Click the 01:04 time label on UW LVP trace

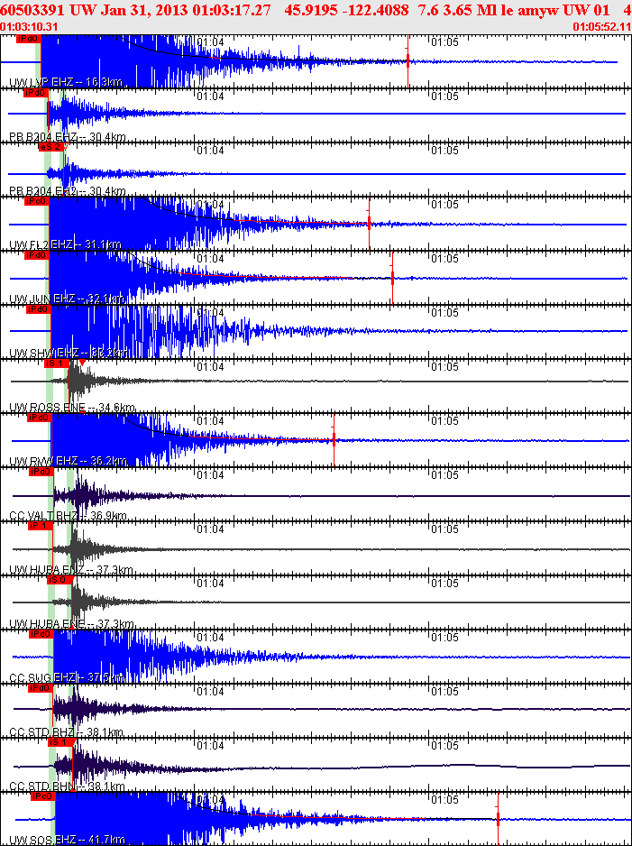(210, 42)
